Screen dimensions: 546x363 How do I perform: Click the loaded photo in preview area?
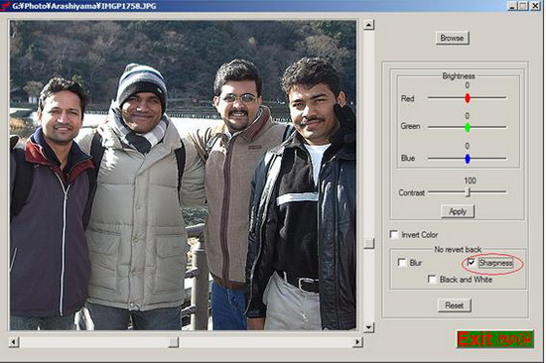coord(183,176)
